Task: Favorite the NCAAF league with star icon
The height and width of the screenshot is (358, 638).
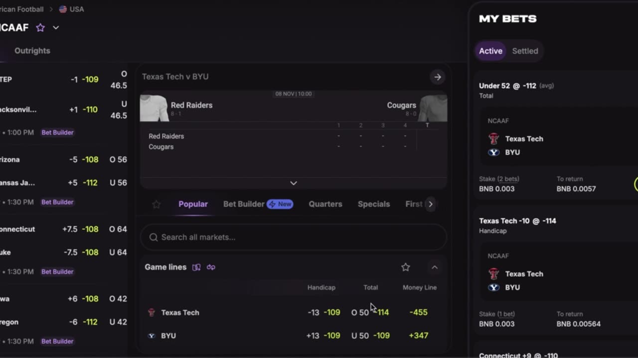Action: click(40, 28)
